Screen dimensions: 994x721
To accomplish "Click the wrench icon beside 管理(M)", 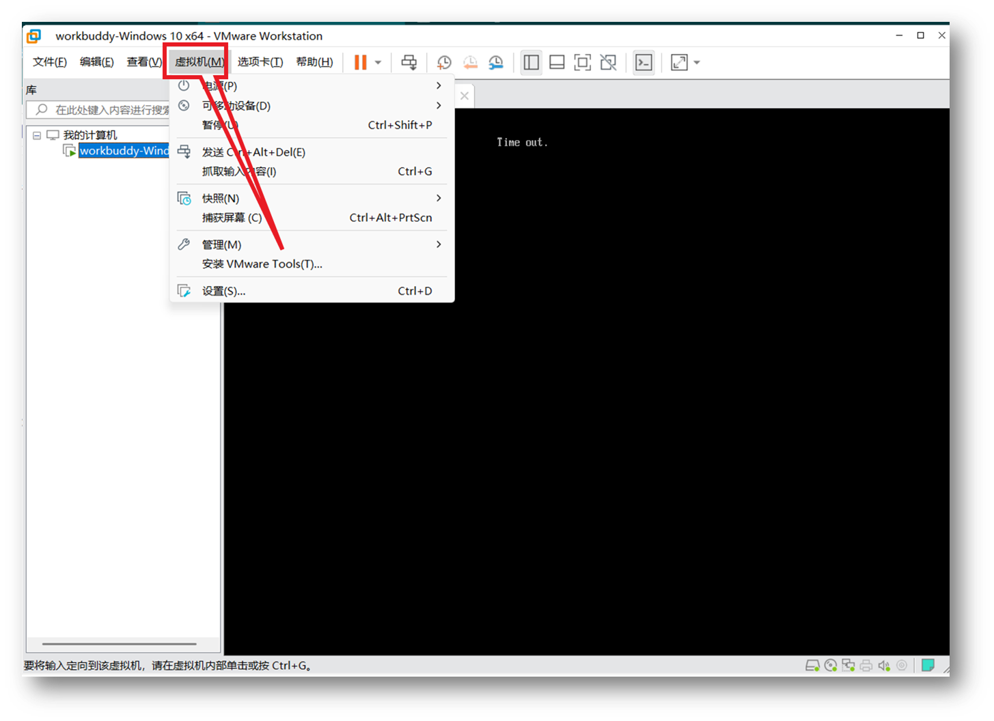I will (x=184, y=244).
